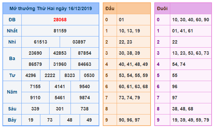This screenshot has width=215, height=129.
Task: Select seventh prize number 48
Action: pos(70,120)
